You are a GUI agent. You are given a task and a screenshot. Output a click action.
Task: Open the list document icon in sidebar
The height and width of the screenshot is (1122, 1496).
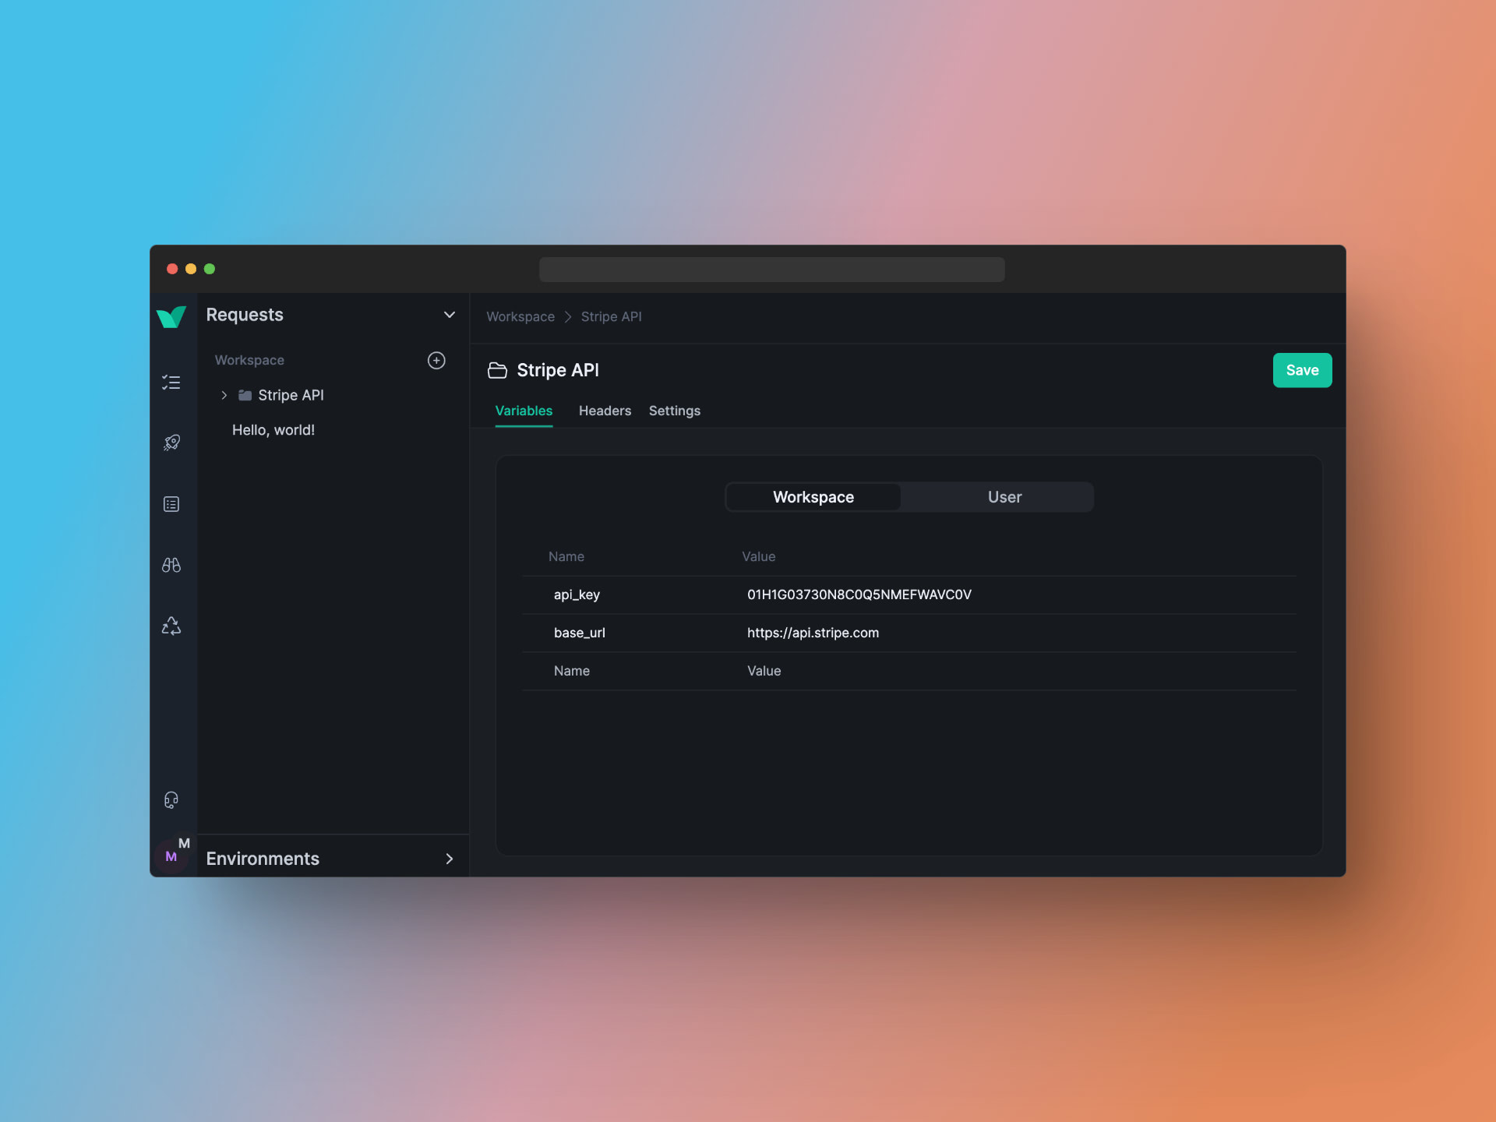(x=171, y=504)
